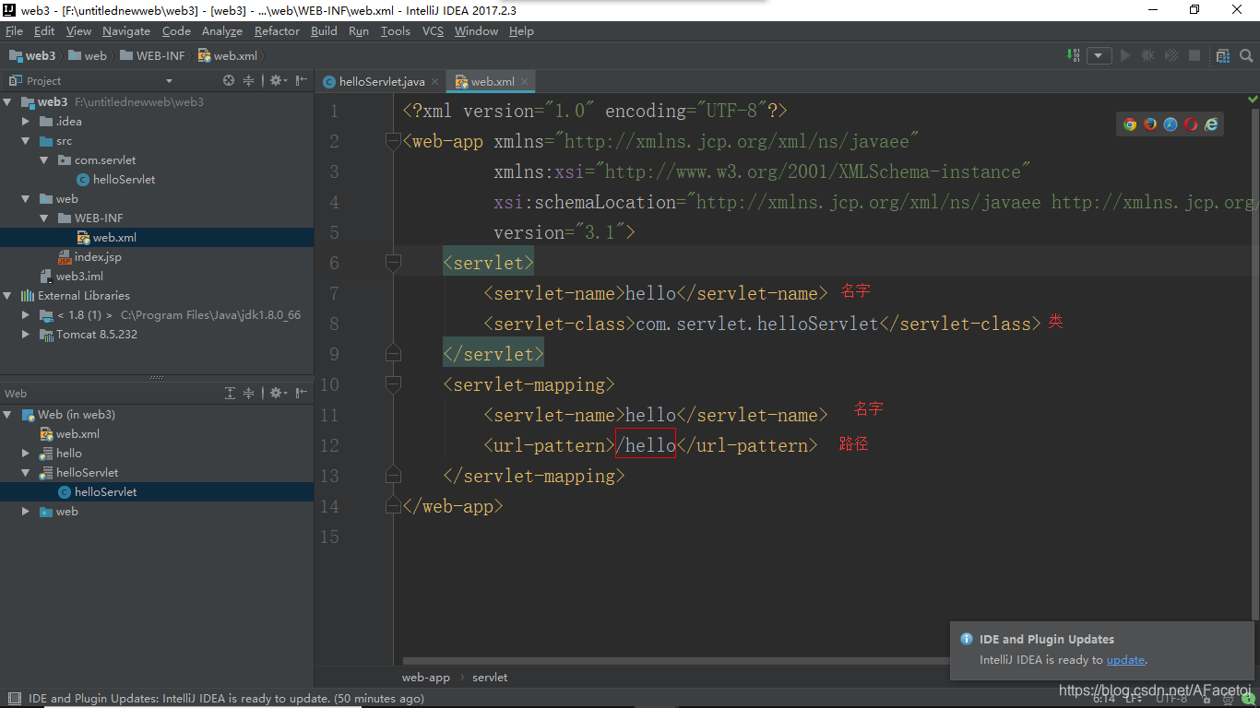Open the Navigate menu
This screenshot has height=708, width=1260.
click(x=126, y=31)
